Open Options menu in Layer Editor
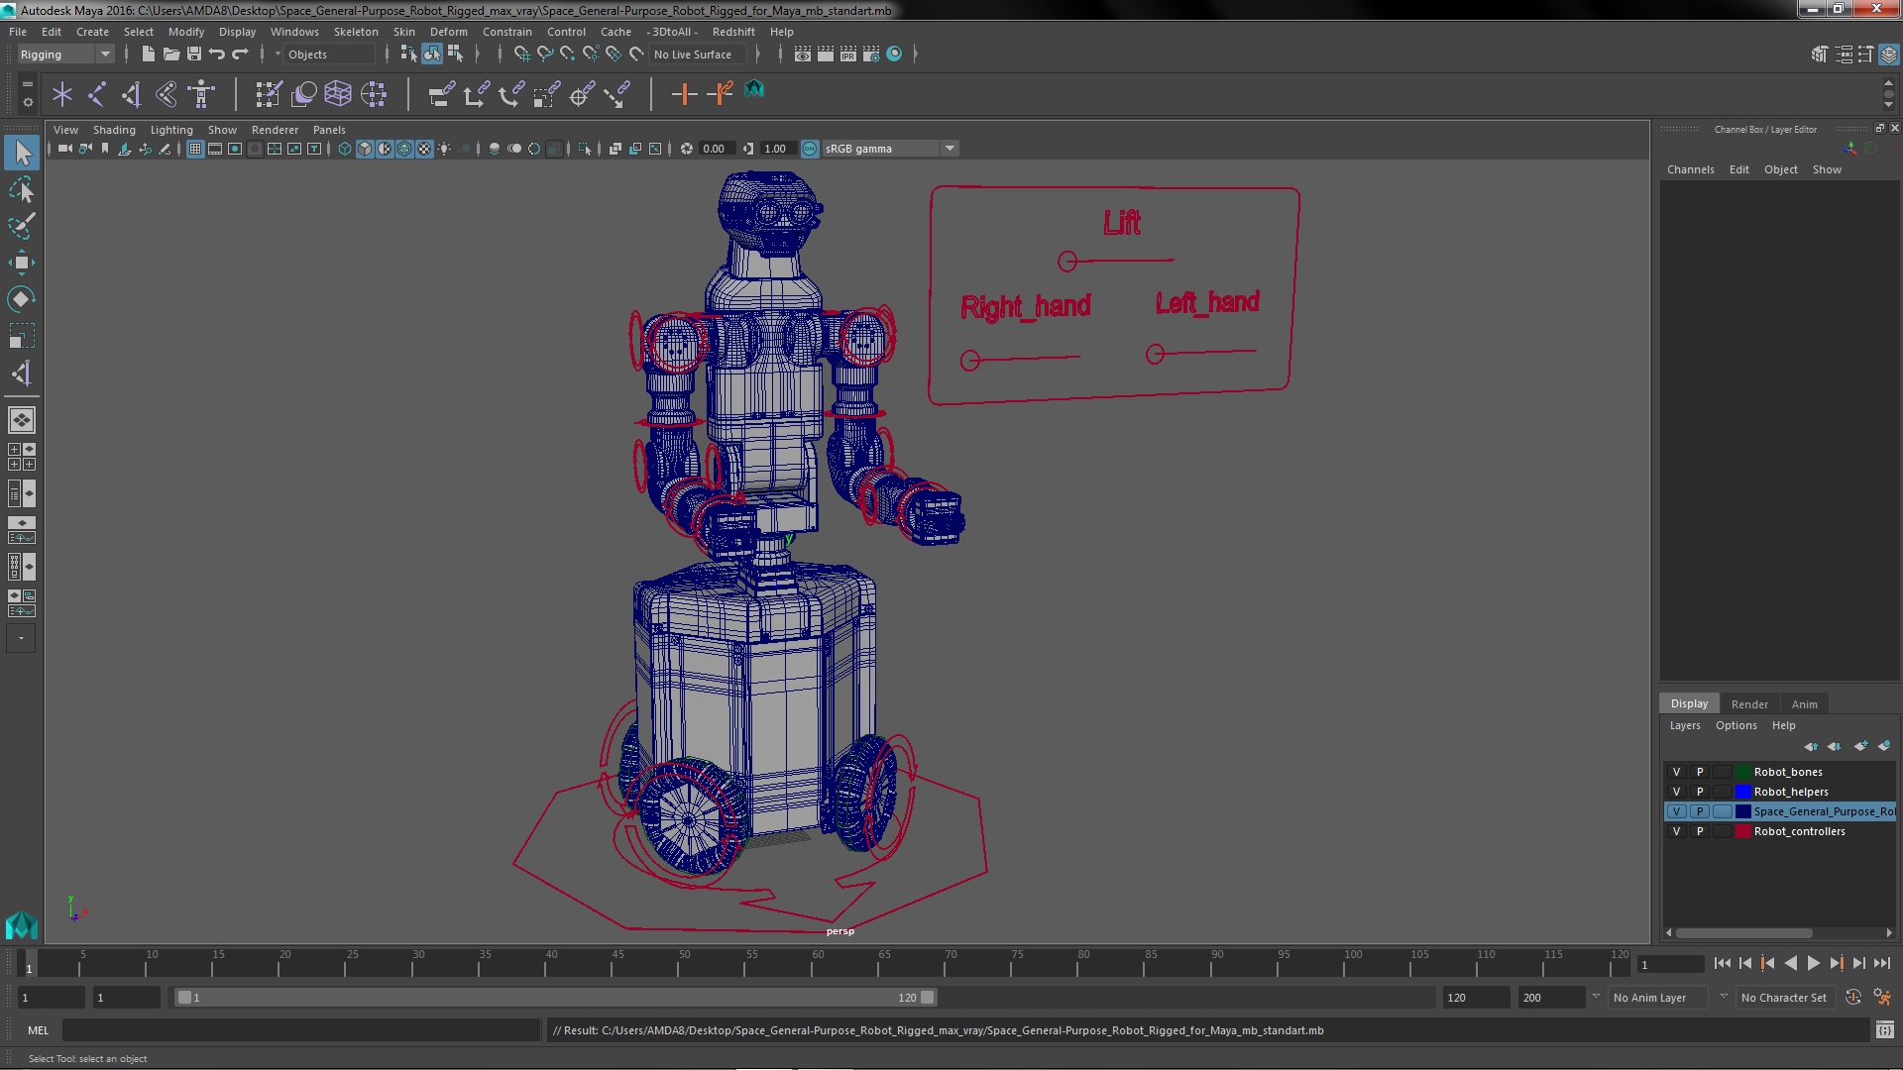Screen dimensions: 1903x1070 [1735, 725]
